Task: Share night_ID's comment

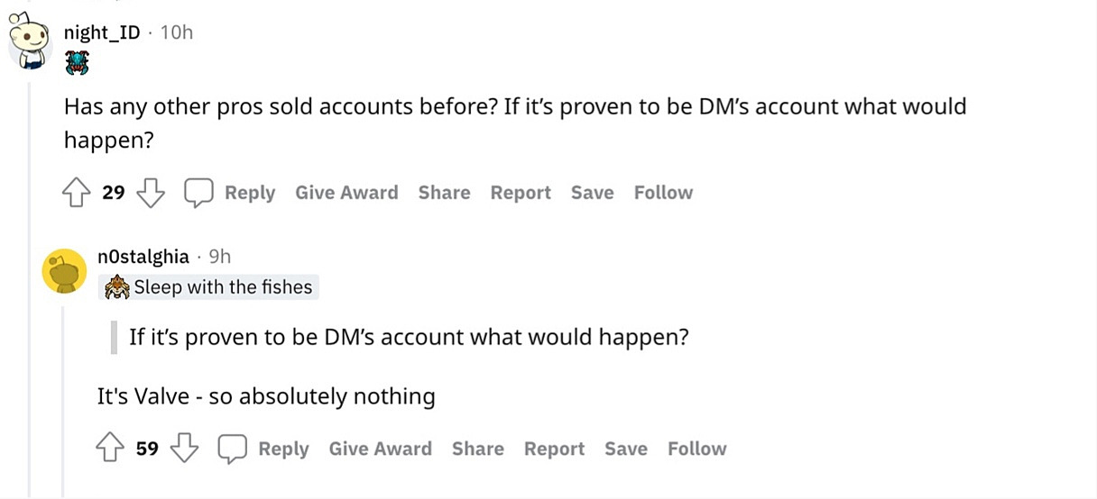Action: (444, 193)
